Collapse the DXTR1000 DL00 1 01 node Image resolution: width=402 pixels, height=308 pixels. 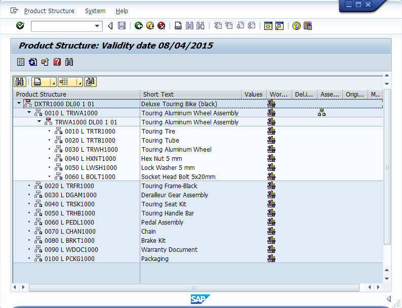pos(19,103)
